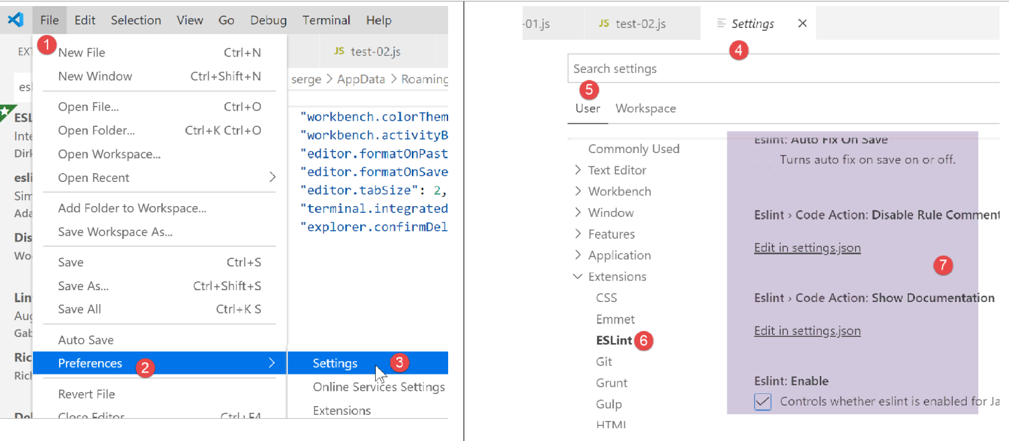Click the JS icon on test-02.js tab
The width and height of the screenshot is (1009, 441).
(x=604, y=23)
